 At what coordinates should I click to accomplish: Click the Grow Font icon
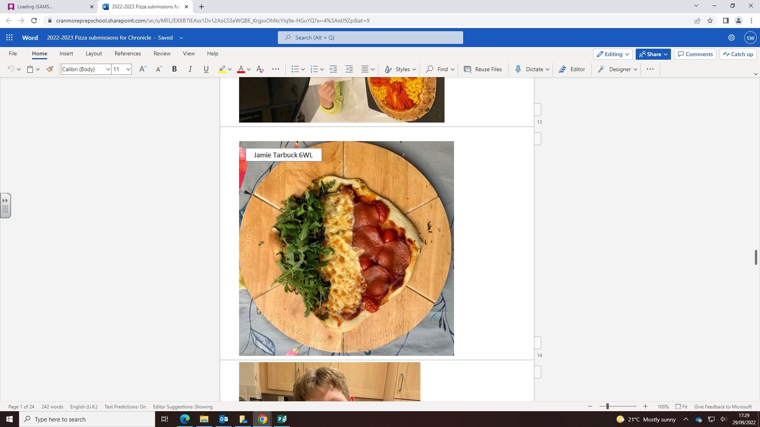(142, 69)
